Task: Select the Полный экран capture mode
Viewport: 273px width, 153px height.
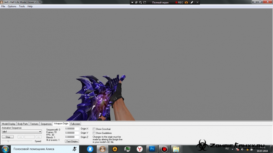Action: 160,2
